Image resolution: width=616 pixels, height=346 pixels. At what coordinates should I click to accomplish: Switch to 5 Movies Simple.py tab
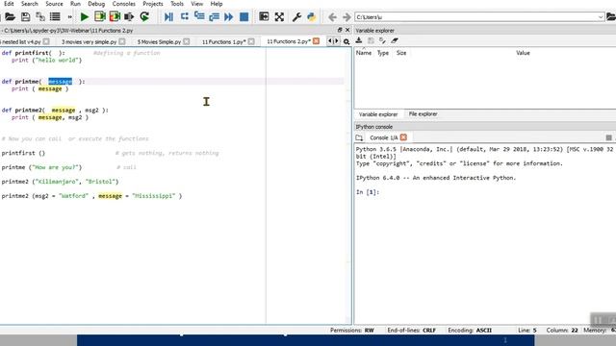pyautogui.click(x=159, y=41)
